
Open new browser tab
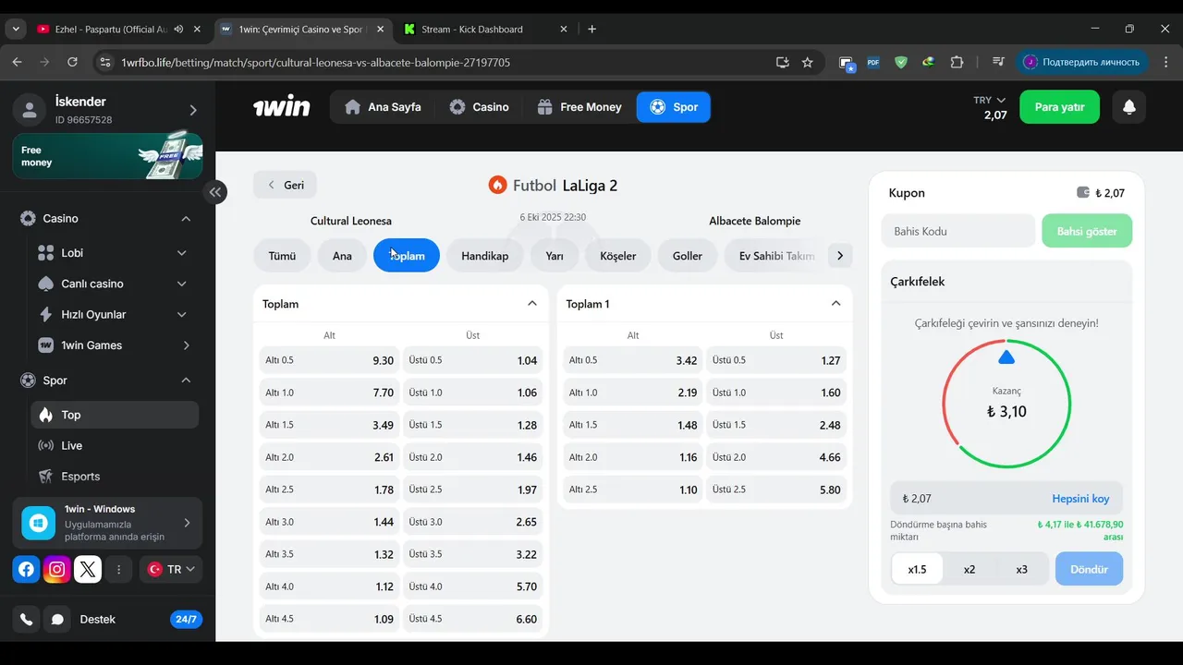592,29
